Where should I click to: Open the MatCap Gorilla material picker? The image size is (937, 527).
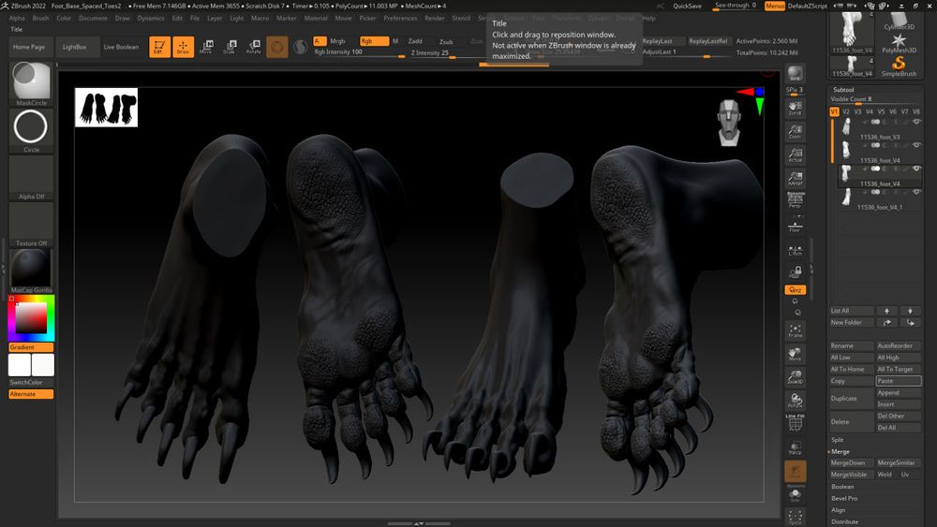coord(31,271)
